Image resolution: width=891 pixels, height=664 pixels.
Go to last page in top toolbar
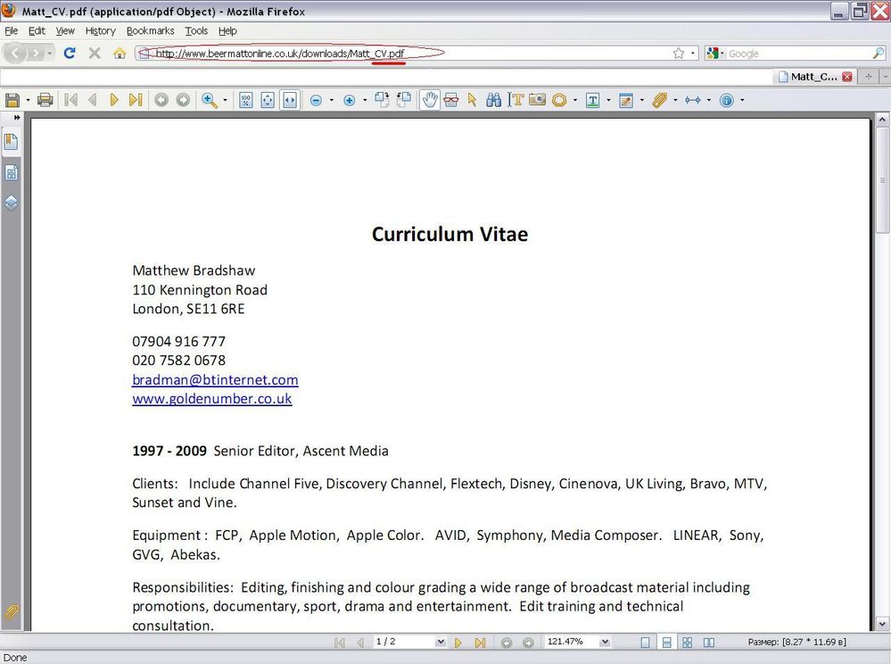tap(136, 100)
